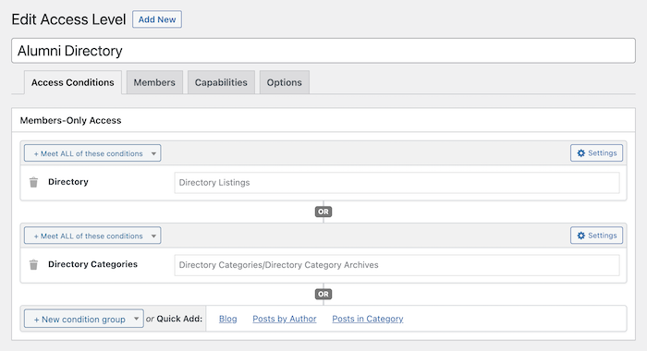Delete the Directory condition with trash icon
The image size is (647, 351).
[x=33, y=182]
